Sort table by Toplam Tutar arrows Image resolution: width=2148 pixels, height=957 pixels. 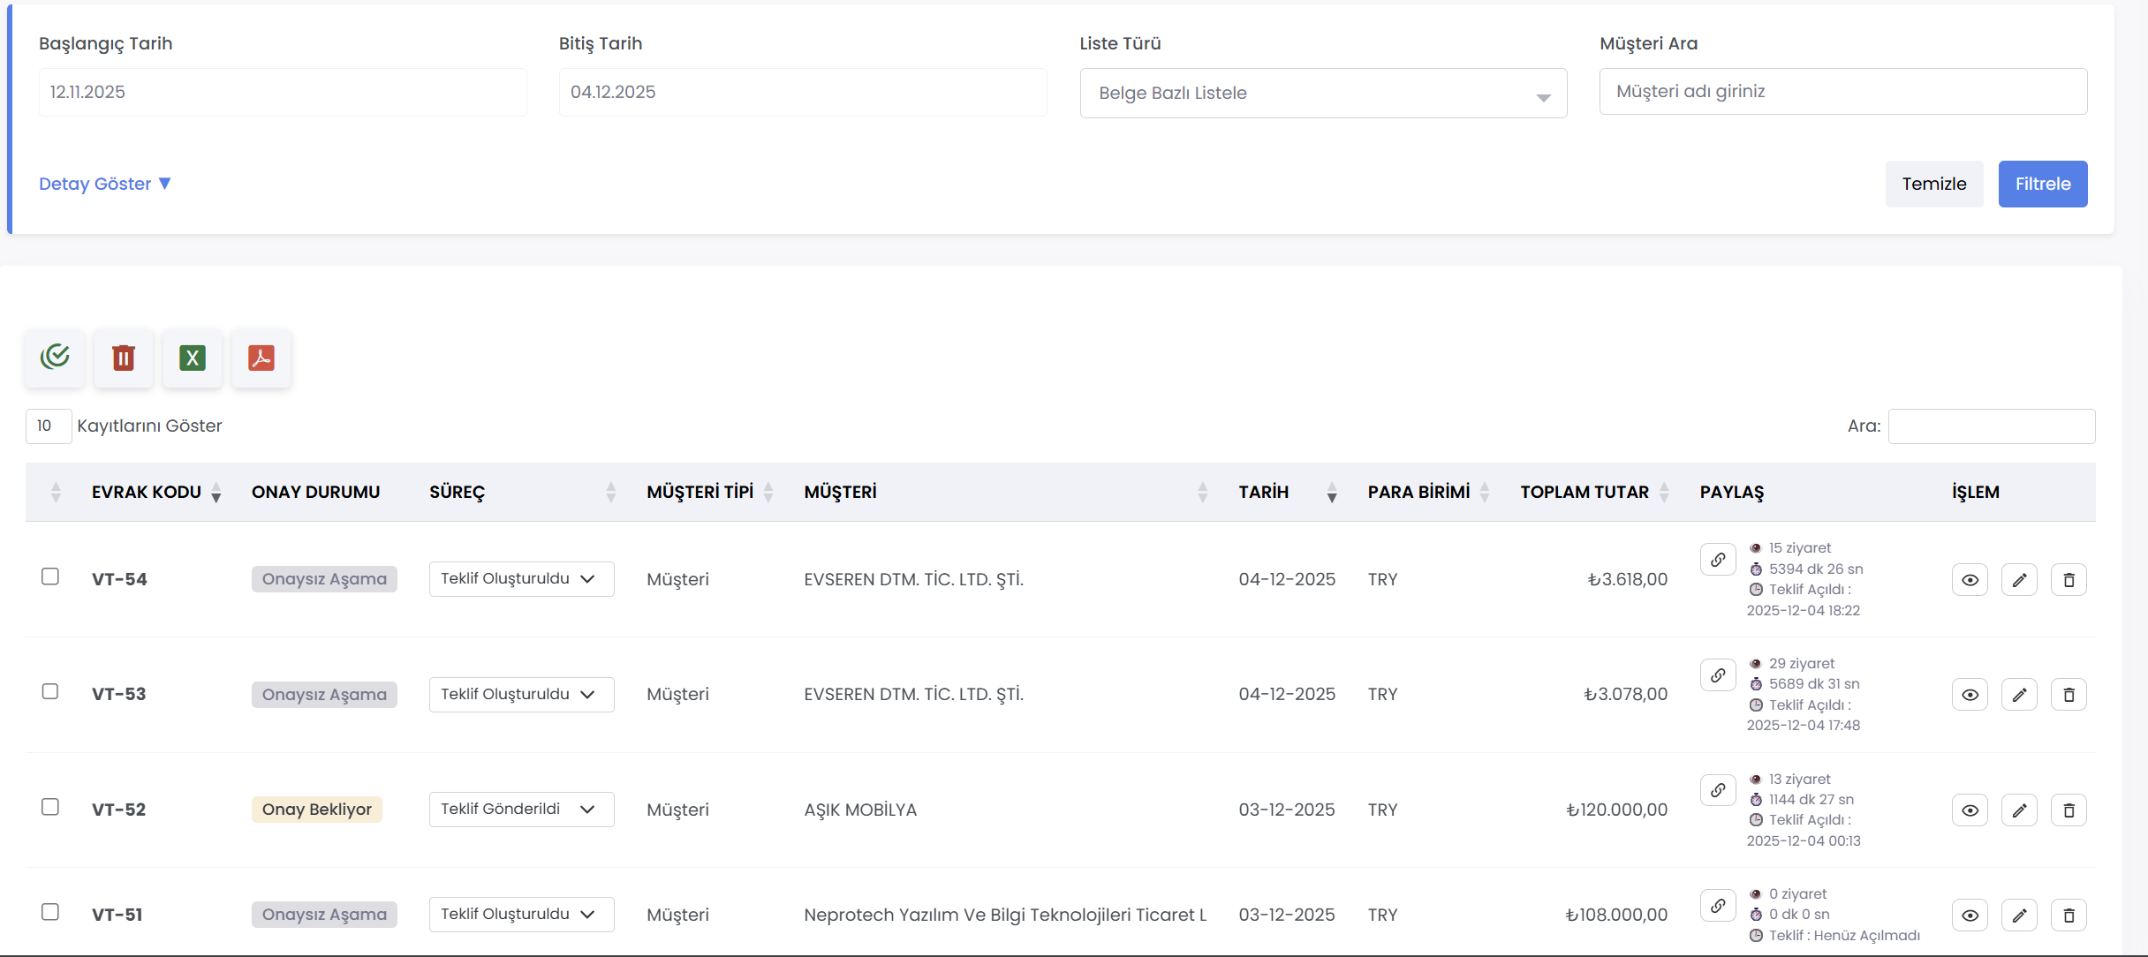coord(1664,493)
